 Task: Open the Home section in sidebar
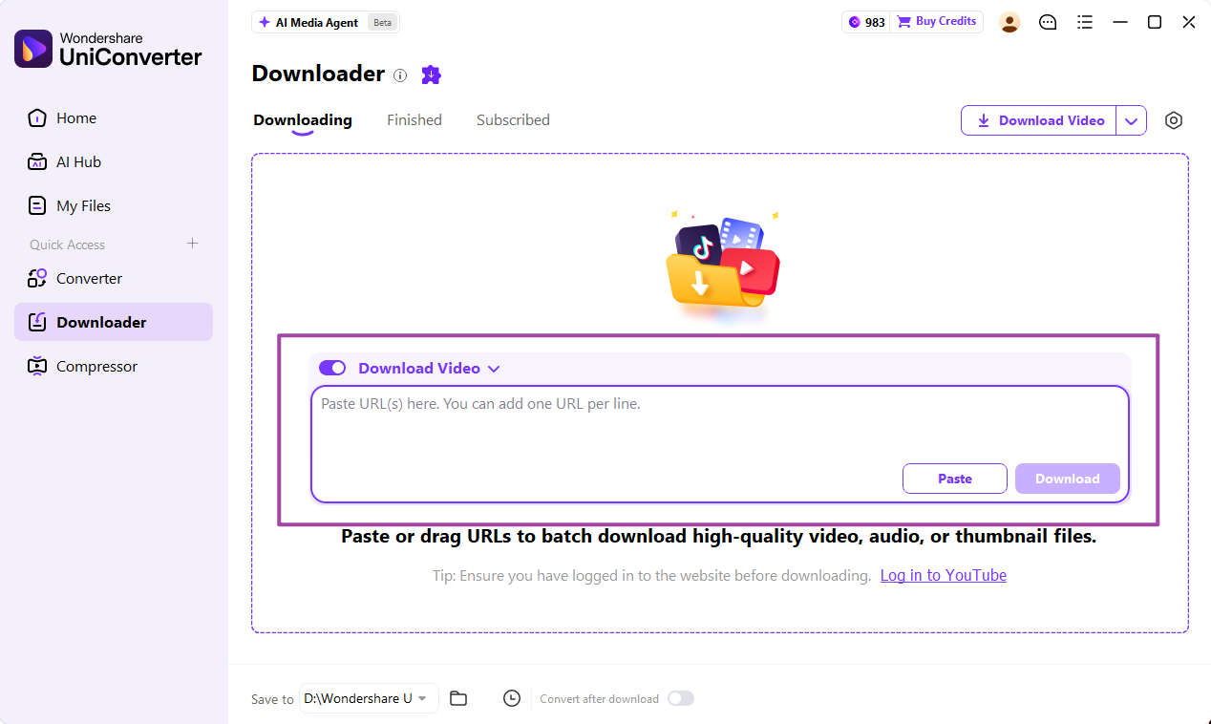tap(114, 118)
